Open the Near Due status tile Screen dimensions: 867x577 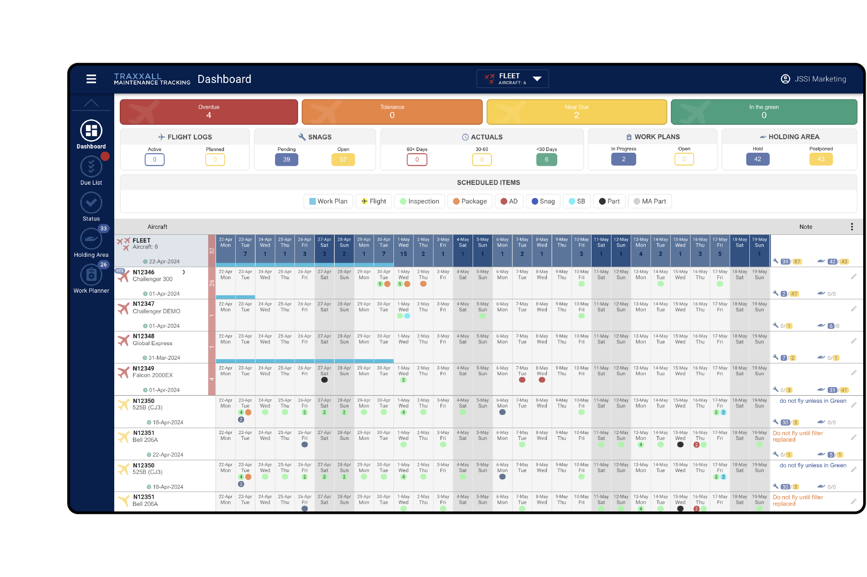click(576, 112)
